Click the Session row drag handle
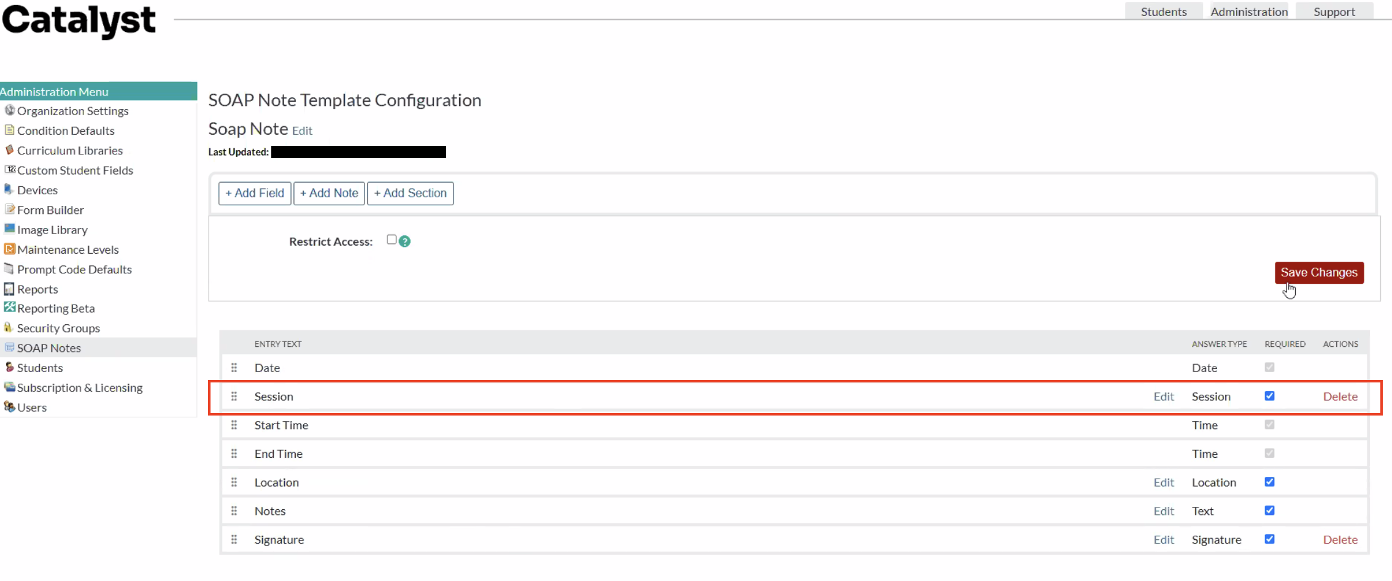 [234, 397]
